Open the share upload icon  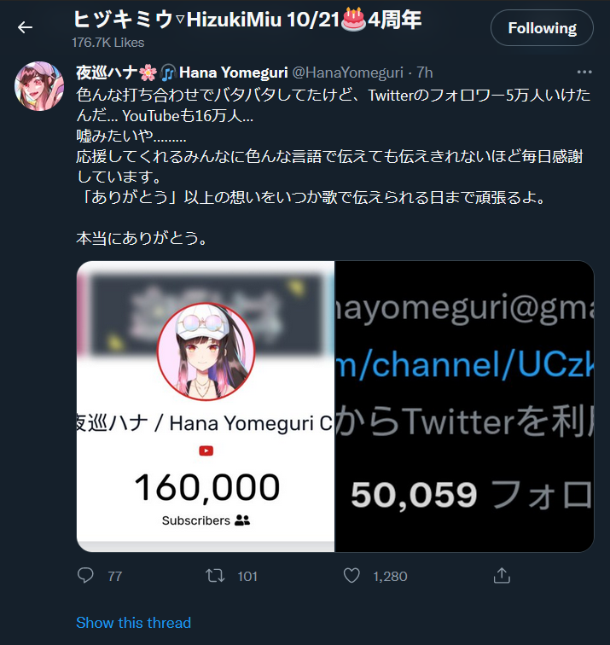point(502,576)
